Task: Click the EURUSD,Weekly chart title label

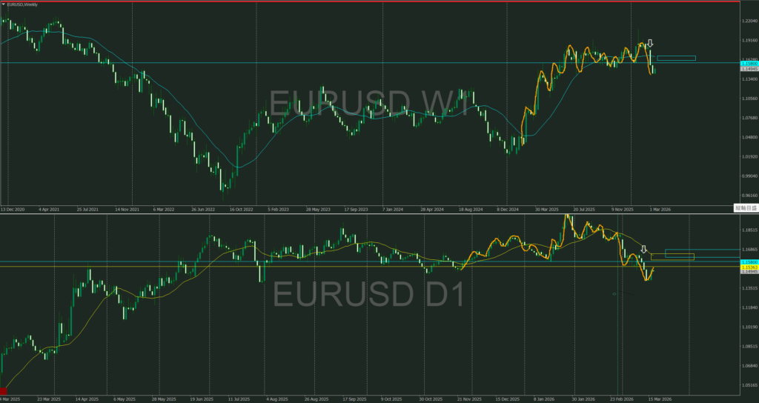Action: [23, 4]
